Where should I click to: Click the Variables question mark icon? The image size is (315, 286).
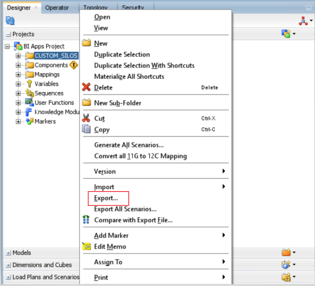click(x=30, y=84)
